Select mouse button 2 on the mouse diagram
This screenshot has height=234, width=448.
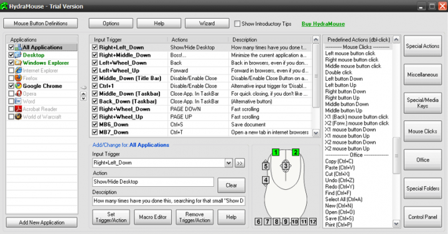tap(296, 152)
